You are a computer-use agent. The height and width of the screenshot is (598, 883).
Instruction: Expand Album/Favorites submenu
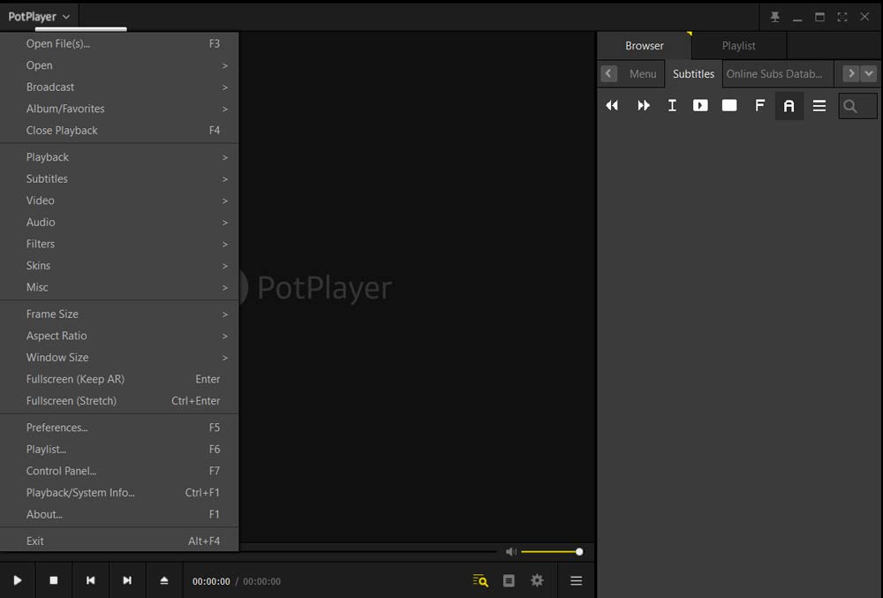[x=119, y=109]
